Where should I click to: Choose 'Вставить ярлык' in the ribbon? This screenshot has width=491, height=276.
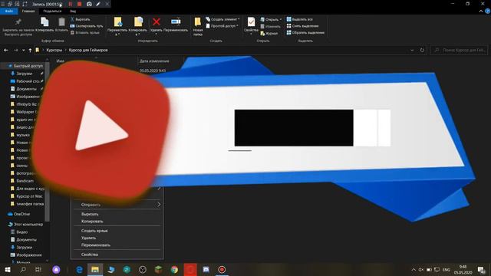click(85, 32)
